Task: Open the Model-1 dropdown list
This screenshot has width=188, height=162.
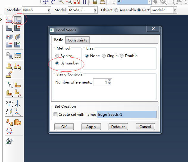Action: point(95,10)
